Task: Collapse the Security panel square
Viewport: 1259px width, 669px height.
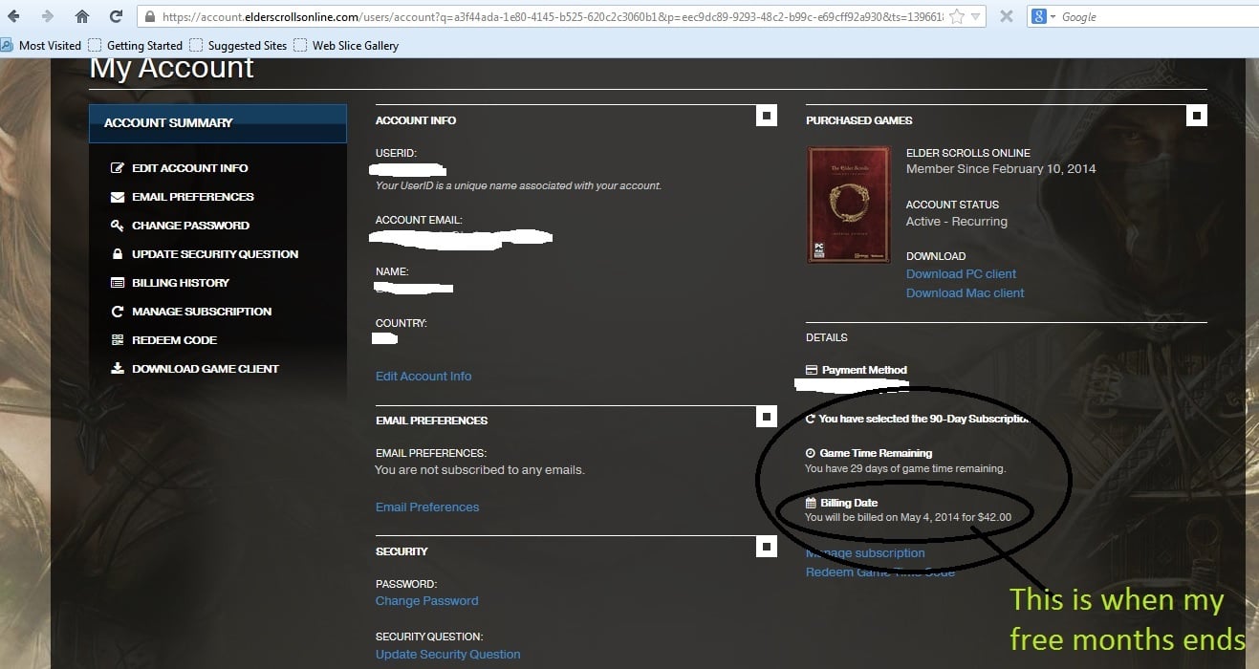Action: (x=766, y=547)
